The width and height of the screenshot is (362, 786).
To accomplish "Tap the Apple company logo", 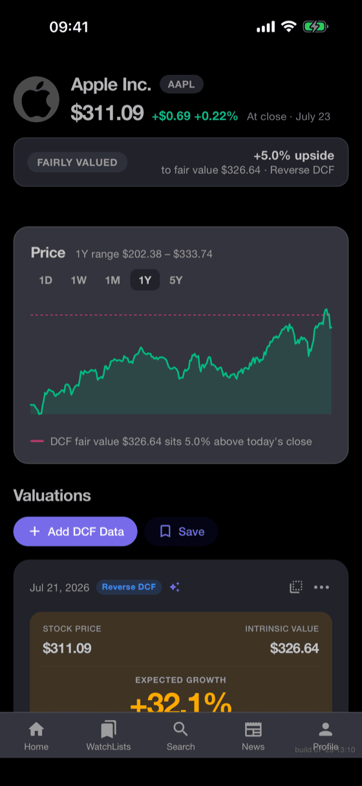I will [x=36, y=100].
